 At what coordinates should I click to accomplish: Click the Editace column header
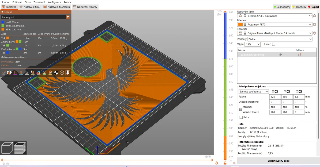coord(300,50)
